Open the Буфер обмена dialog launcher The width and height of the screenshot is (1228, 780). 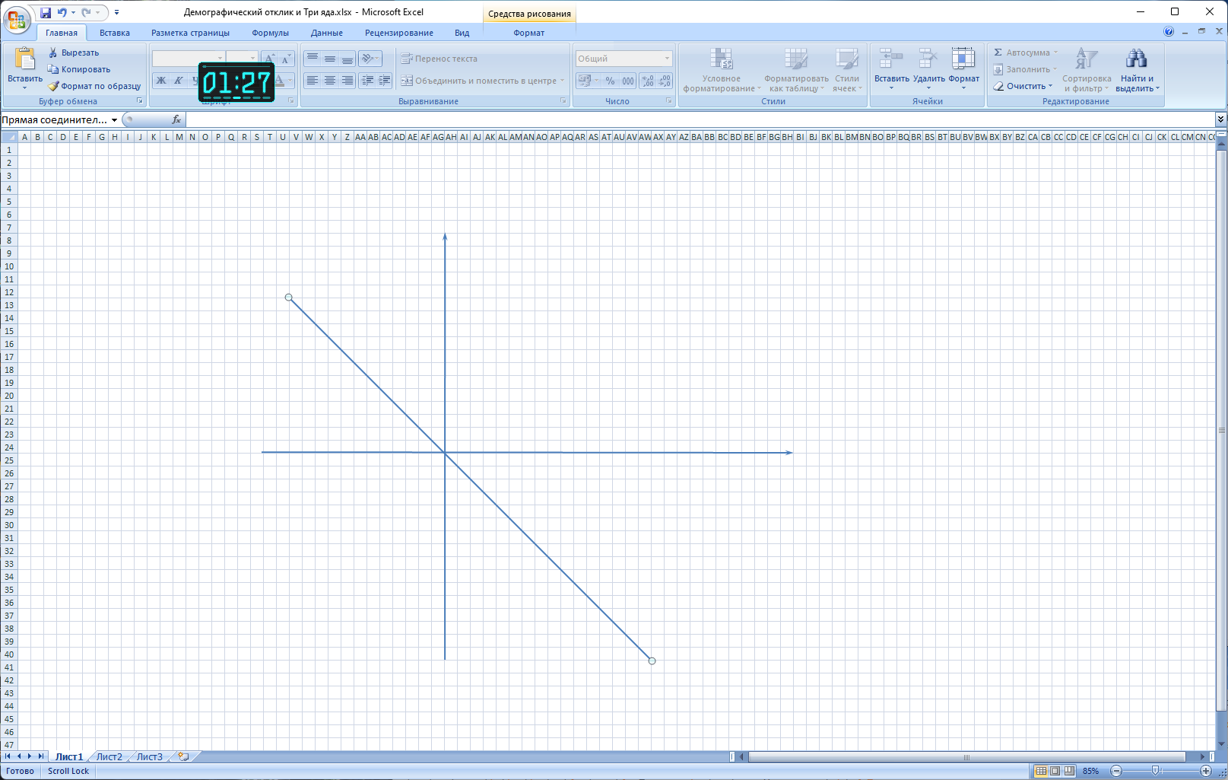(140, 100)
